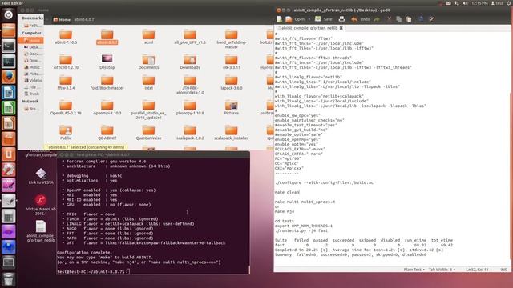Image resolution: width=513 pixels, height=288 pixels.
Task: Click the Home path button in Files
Action: coord(62,19)
